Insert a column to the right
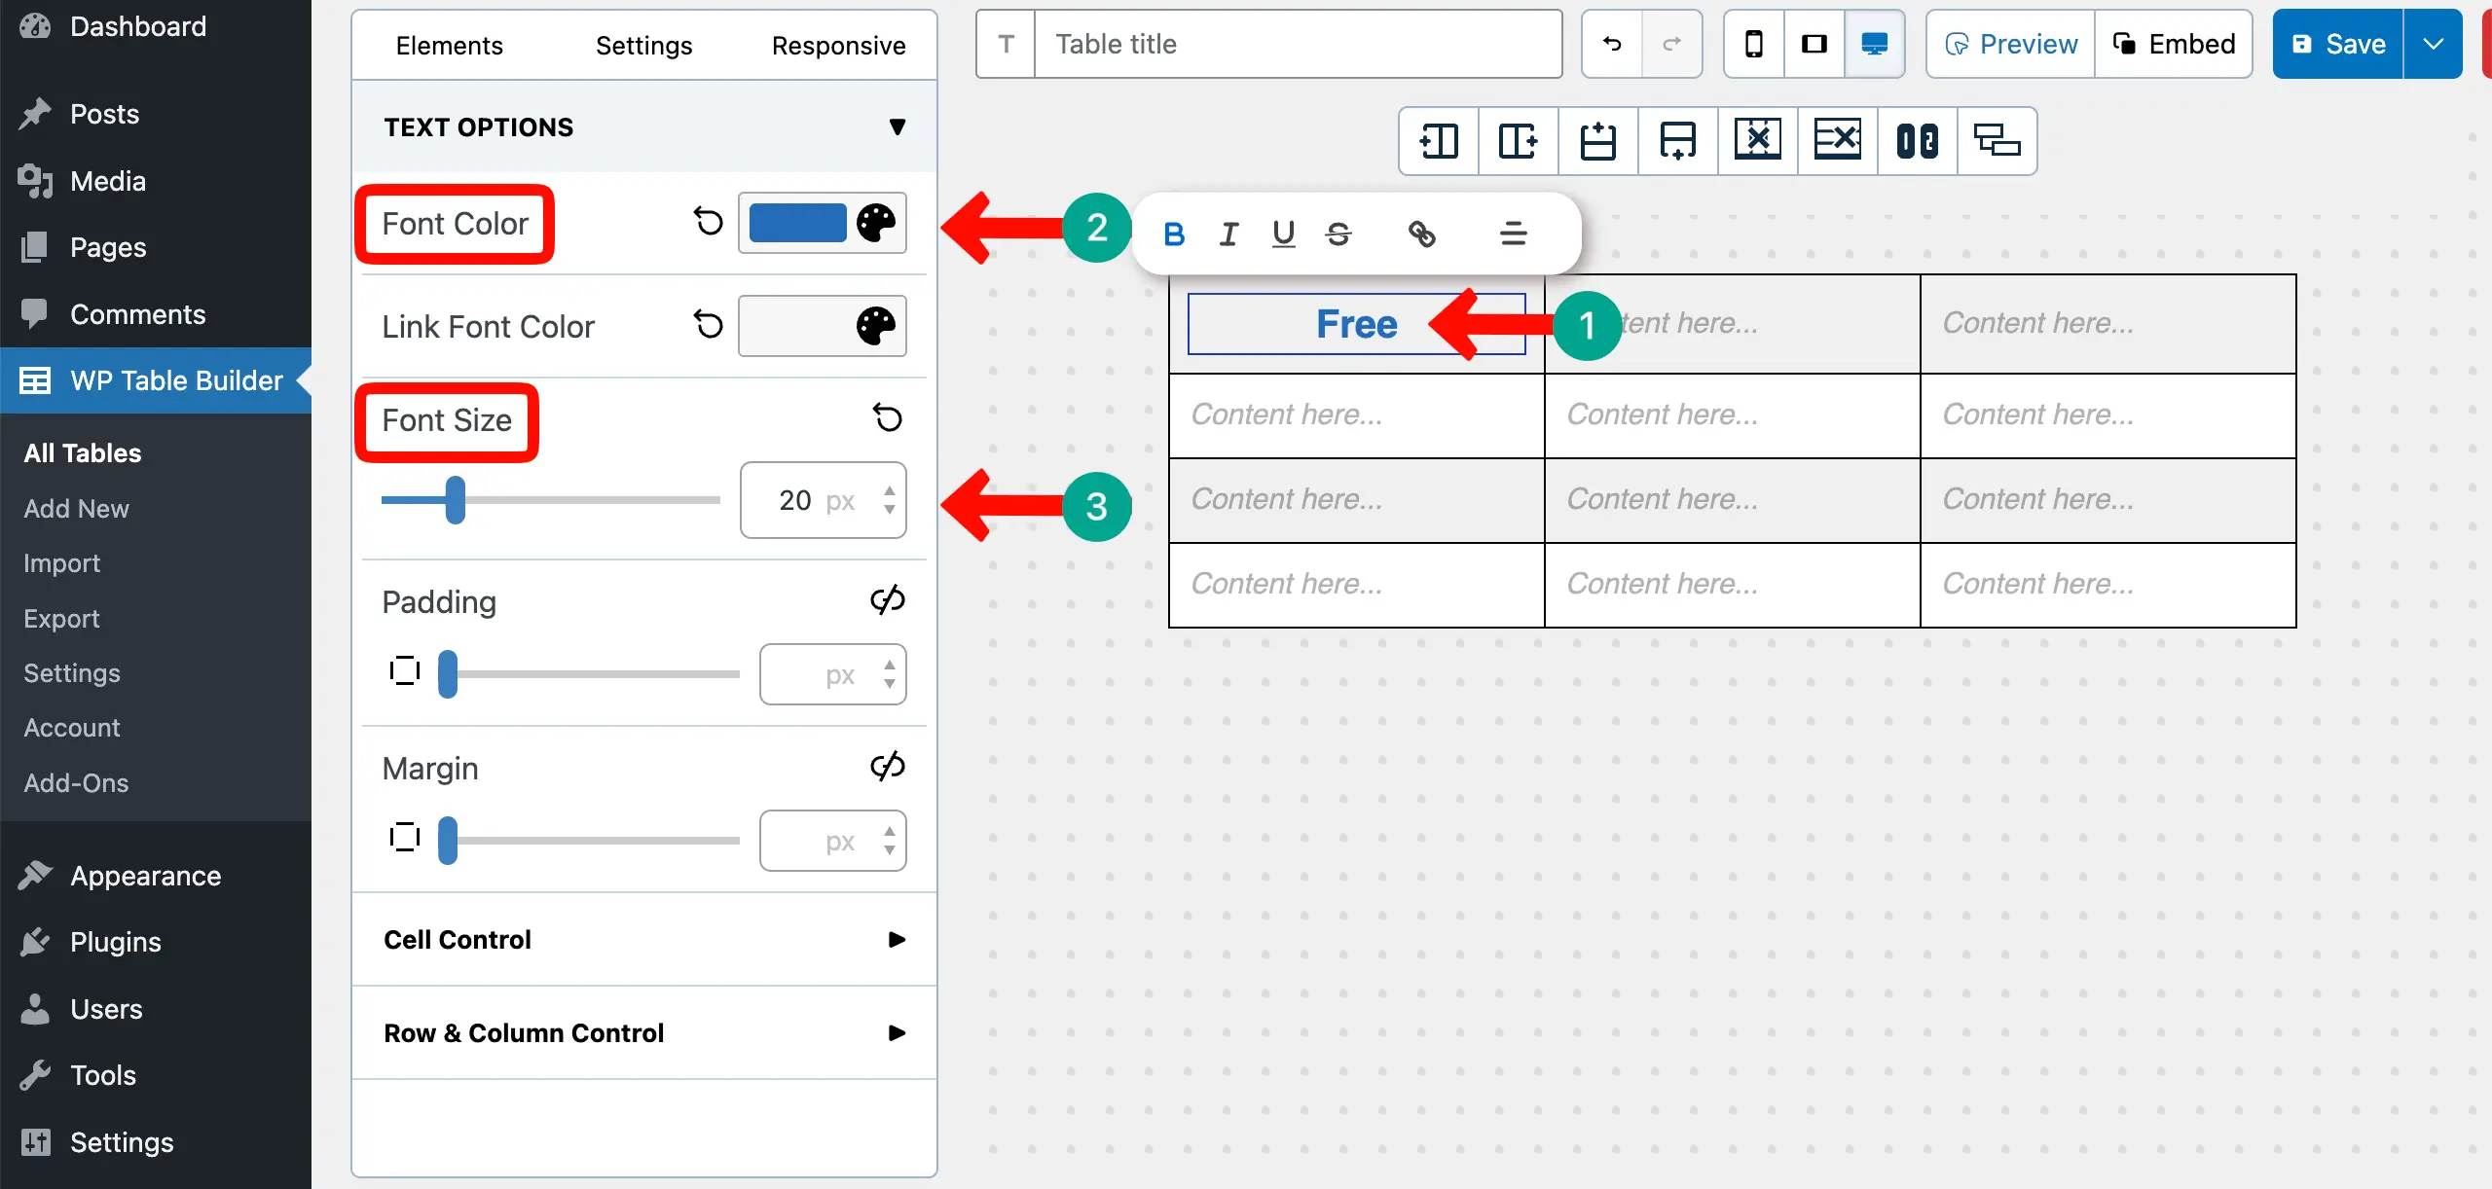This screenshot has height=1189, width=2492. click(x=1518, y=141)
